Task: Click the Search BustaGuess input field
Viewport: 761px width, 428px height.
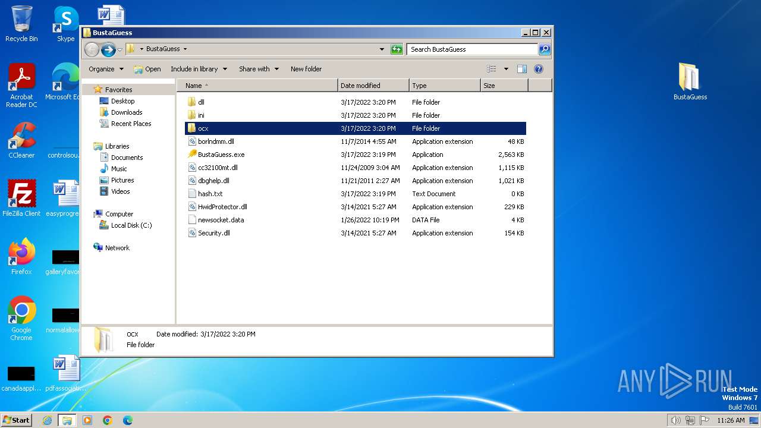Action: click(472, 49)
